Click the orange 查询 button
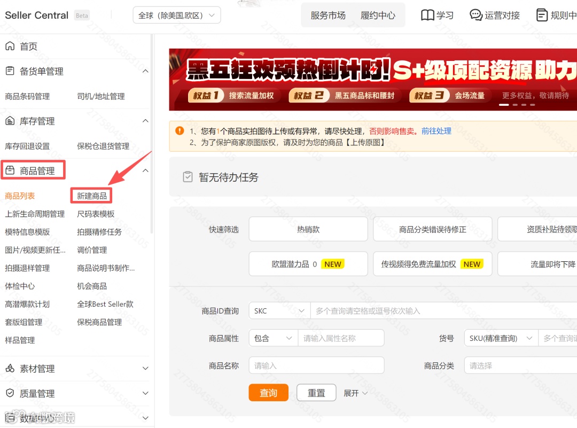 pyautogui.click(x=268, y=393)
